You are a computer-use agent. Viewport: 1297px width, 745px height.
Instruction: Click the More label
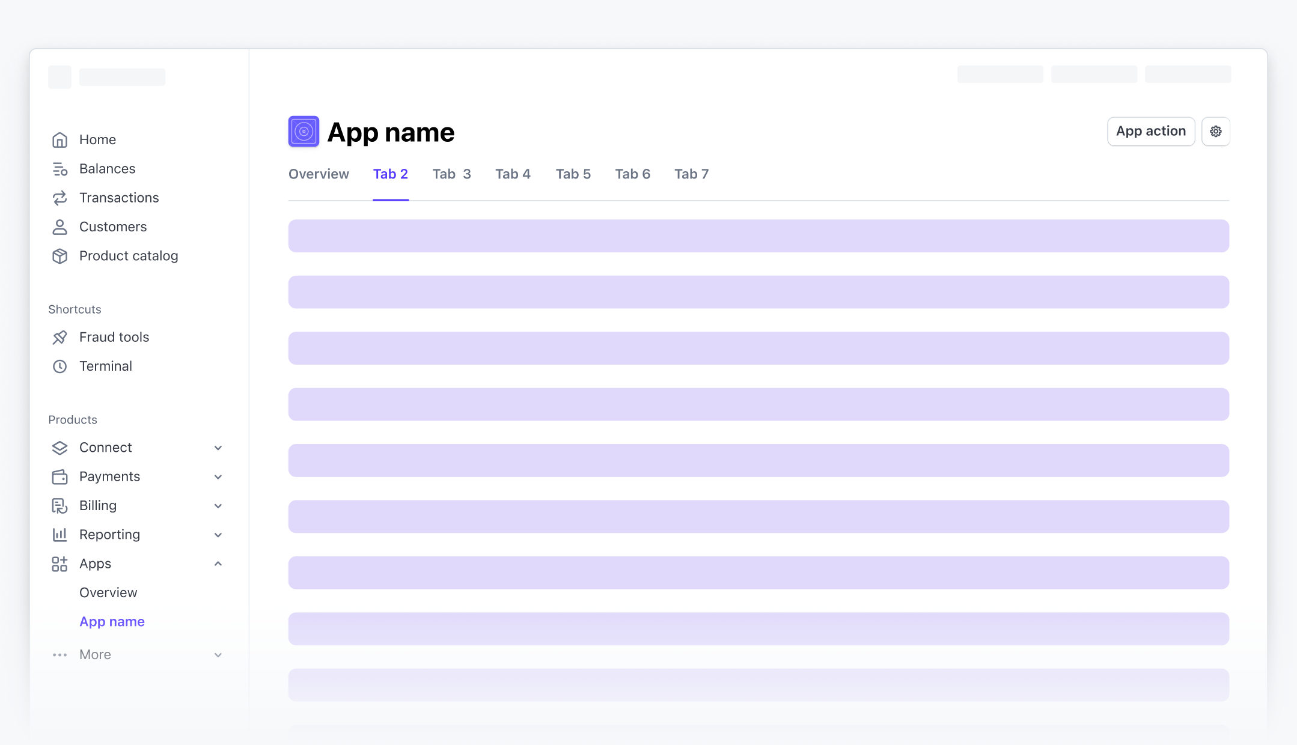pyautogui.click(x=95, y=654)
